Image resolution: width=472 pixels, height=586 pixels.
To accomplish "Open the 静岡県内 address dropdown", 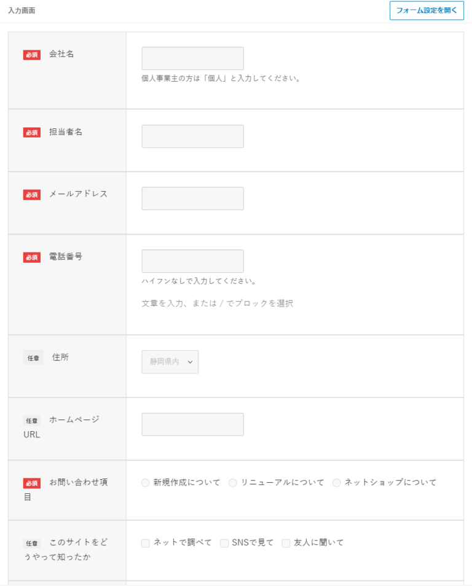I will [x=170, y=362].
